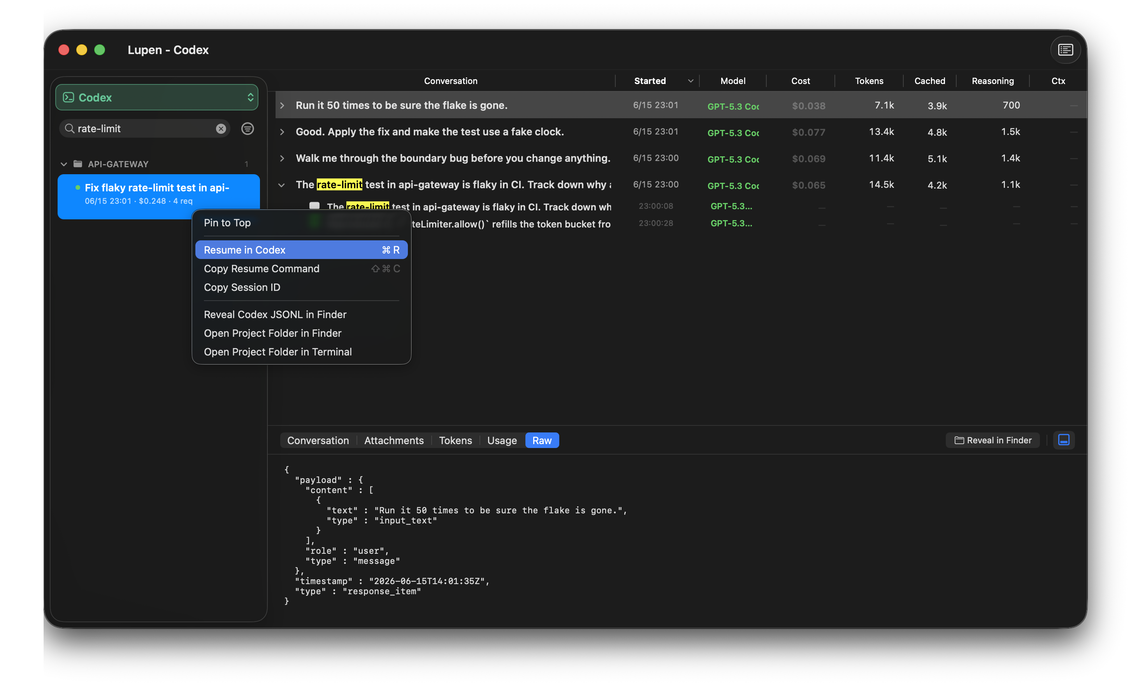Expand the 'Run it 50 times' row

pos(282,105)
